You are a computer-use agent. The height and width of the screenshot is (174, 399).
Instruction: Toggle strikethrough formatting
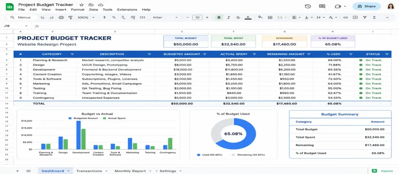point(238,18)
